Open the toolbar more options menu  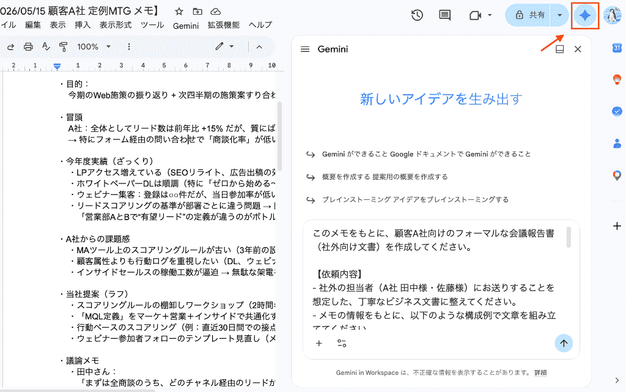click(x=128, y=46)
